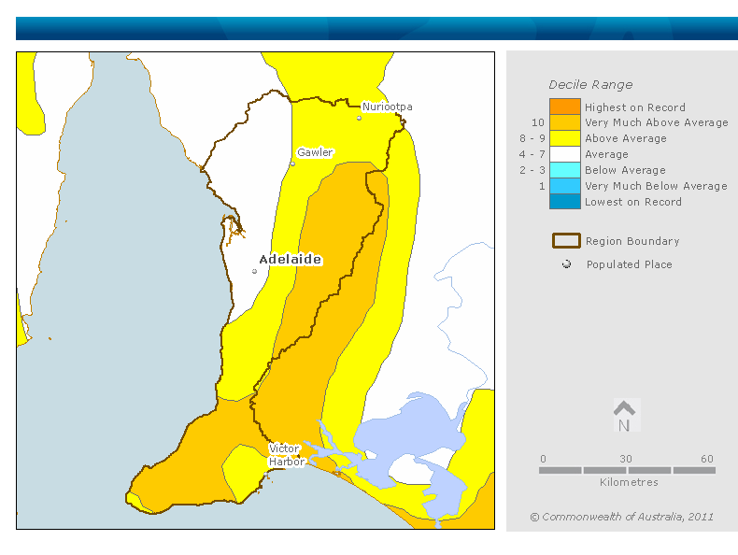The height and width of the screenshot is (555, 738).
Task: Click the decile value 8 - 9
Action: [532, 138]
